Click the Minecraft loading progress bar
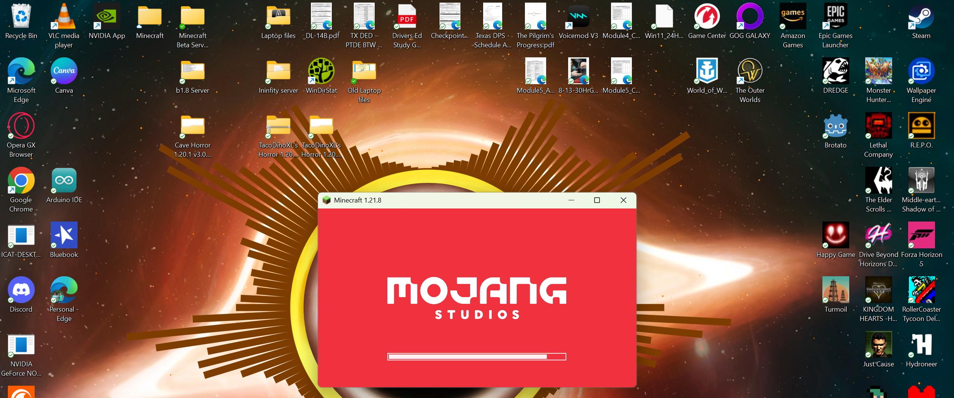 (477, 357)
